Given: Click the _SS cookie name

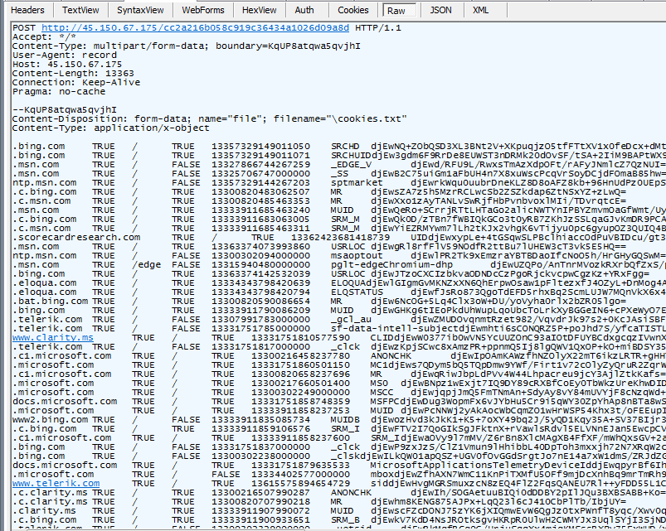Looking at the screenshot, I should (x=340, y=173).
